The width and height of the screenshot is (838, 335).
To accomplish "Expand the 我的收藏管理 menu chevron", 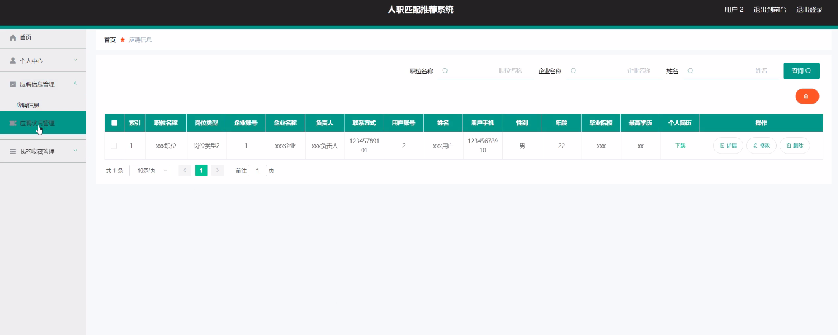I will (x=75, y=151).
